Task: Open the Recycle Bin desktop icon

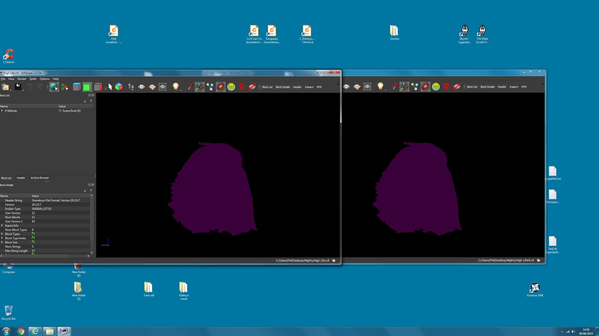Action: [x=8, y=313]
